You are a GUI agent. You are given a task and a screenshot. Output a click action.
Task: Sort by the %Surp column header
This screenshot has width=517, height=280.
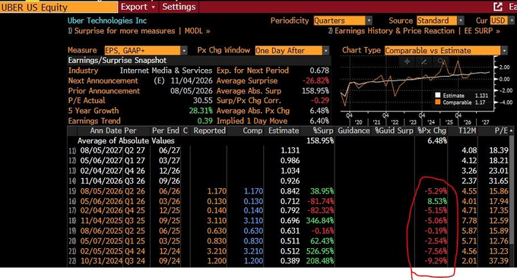click(x=323, y=131)
